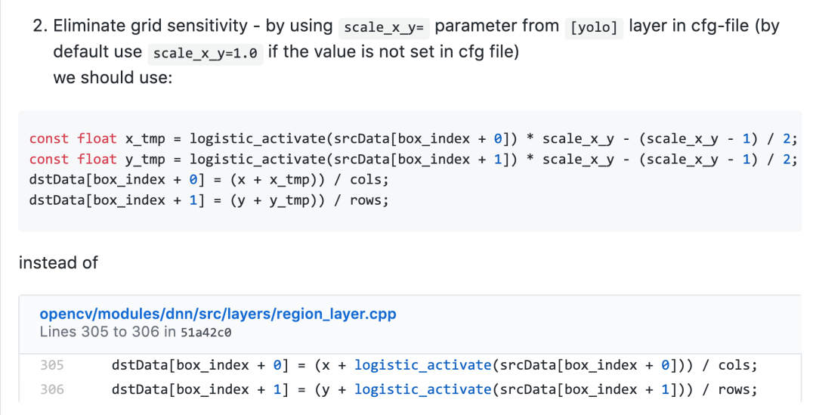Click logistic_activate on line 305

pos(422,365)
